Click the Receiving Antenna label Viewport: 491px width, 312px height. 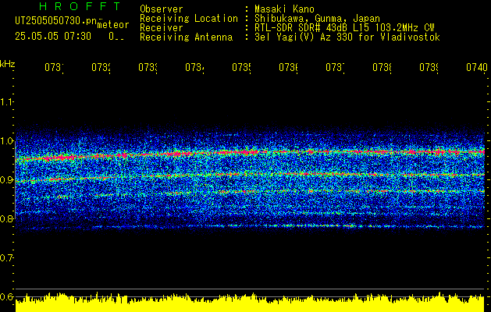pyautogui.click(x=186, y=37)
